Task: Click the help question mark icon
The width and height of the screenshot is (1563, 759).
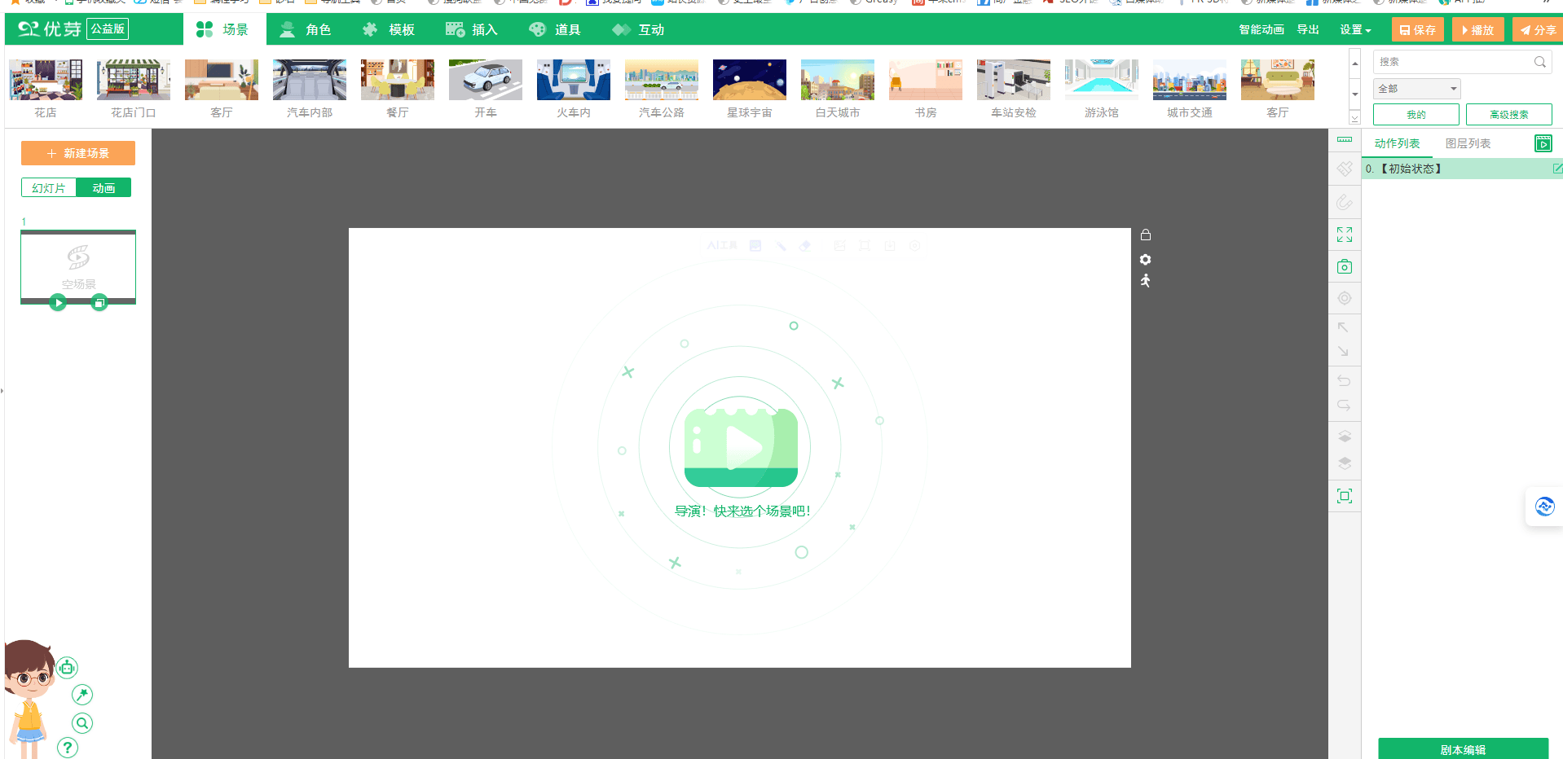Action: (68, 748)
